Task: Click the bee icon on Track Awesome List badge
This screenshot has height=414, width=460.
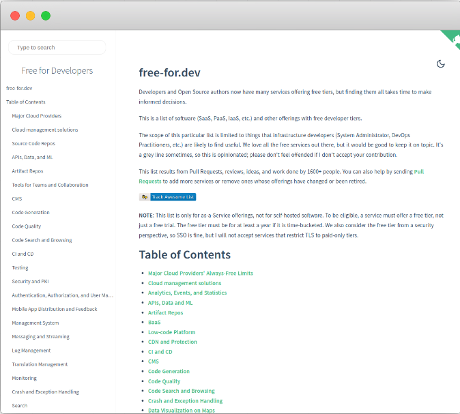Action: (144, 197)
